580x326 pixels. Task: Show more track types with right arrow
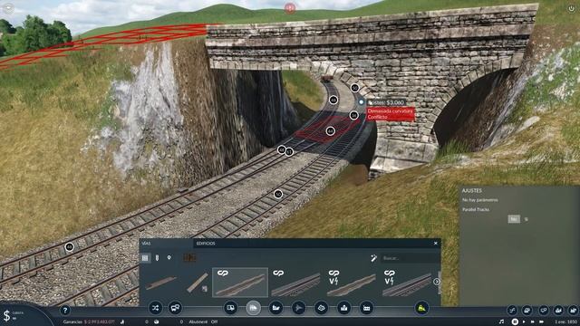tap(437, 282)
